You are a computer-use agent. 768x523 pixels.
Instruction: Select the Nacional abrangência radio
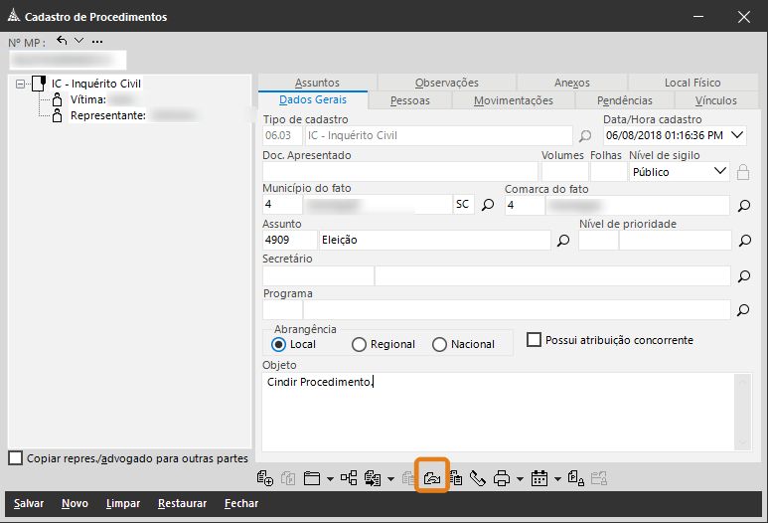[x=439, y=345]
